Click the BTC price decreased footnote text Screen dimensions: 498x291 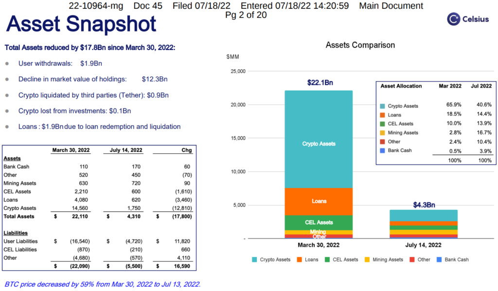(103, 284)
